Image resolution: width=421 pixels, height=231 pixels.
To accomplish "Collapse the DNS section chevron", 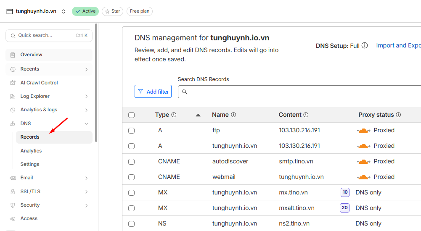I will [87, 123].
